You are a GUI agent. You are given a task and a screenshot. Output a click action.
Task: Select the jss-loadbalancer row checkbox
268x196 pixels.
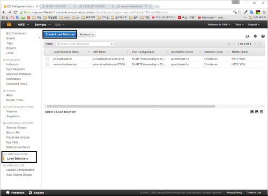(x=47, y=59)
